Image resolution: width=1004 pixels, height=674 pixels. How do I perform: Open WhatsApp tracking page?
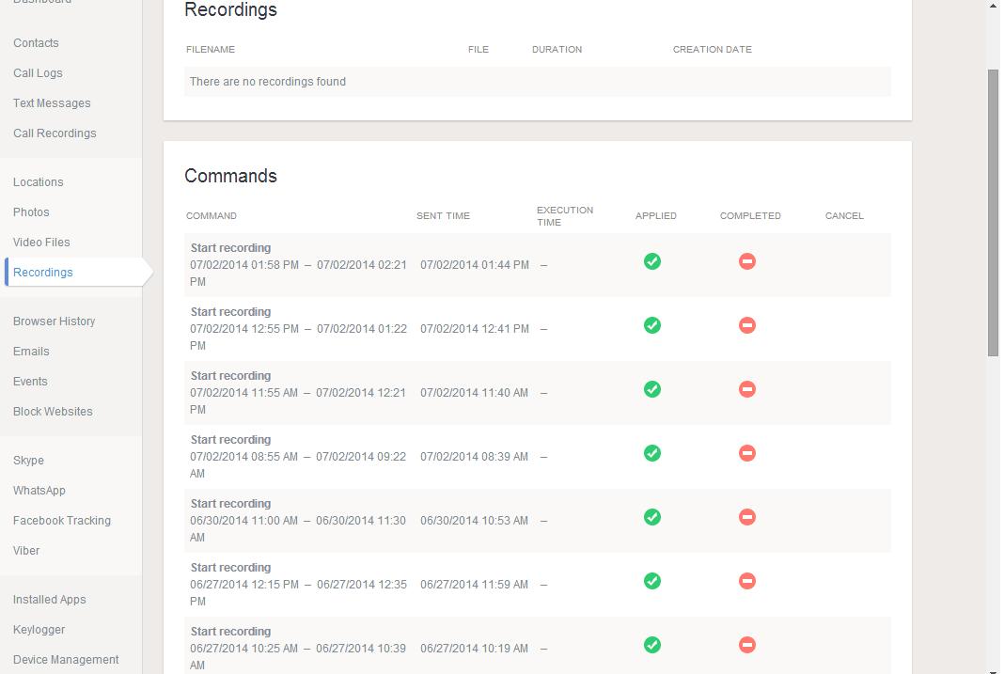[39, 491]
